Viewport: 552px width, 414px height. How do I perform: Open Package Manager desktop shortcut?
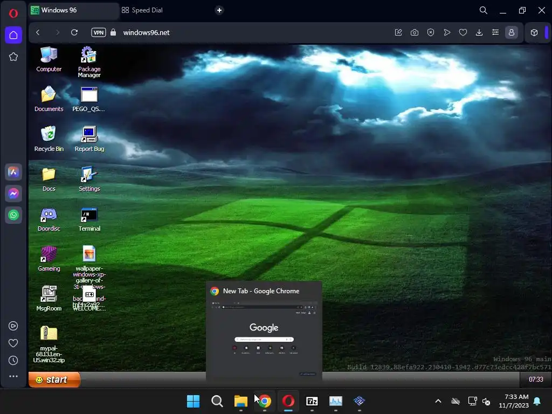(x=89, y=62)
